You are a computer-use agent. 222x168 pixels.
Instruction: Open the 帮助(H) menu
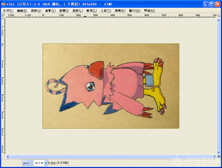pos(149,11)
